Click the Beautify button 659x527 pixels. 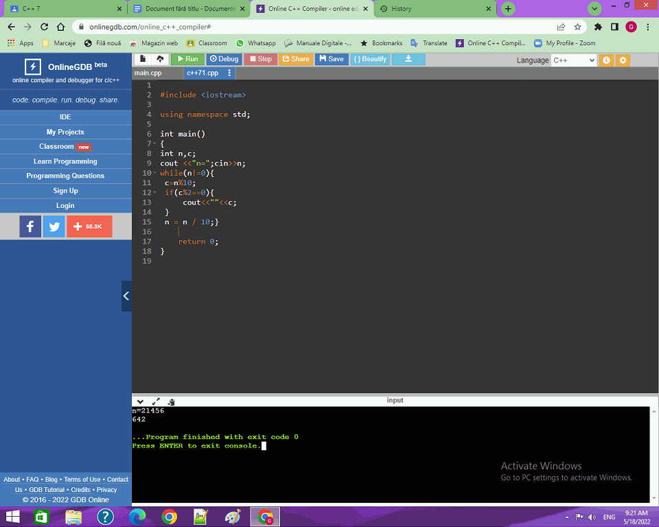click(x=370, y=59)
